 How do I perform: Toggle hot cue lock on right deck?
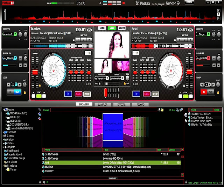175,40
